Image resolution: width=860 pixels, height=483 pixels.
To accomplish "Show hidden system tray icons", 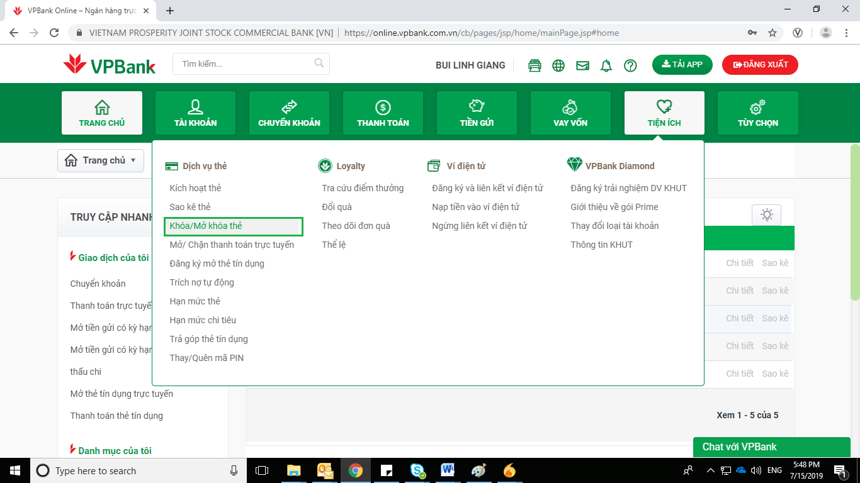I will [x=711, y=470].
